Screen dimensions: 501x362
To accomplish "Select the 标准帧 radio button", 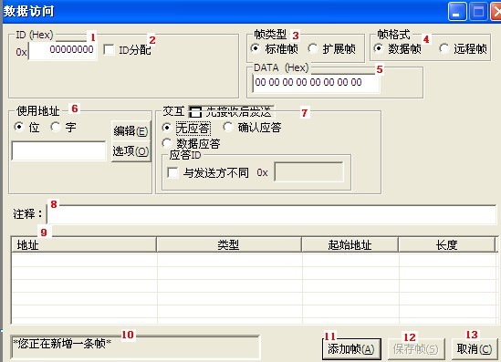I will (256, 48).
